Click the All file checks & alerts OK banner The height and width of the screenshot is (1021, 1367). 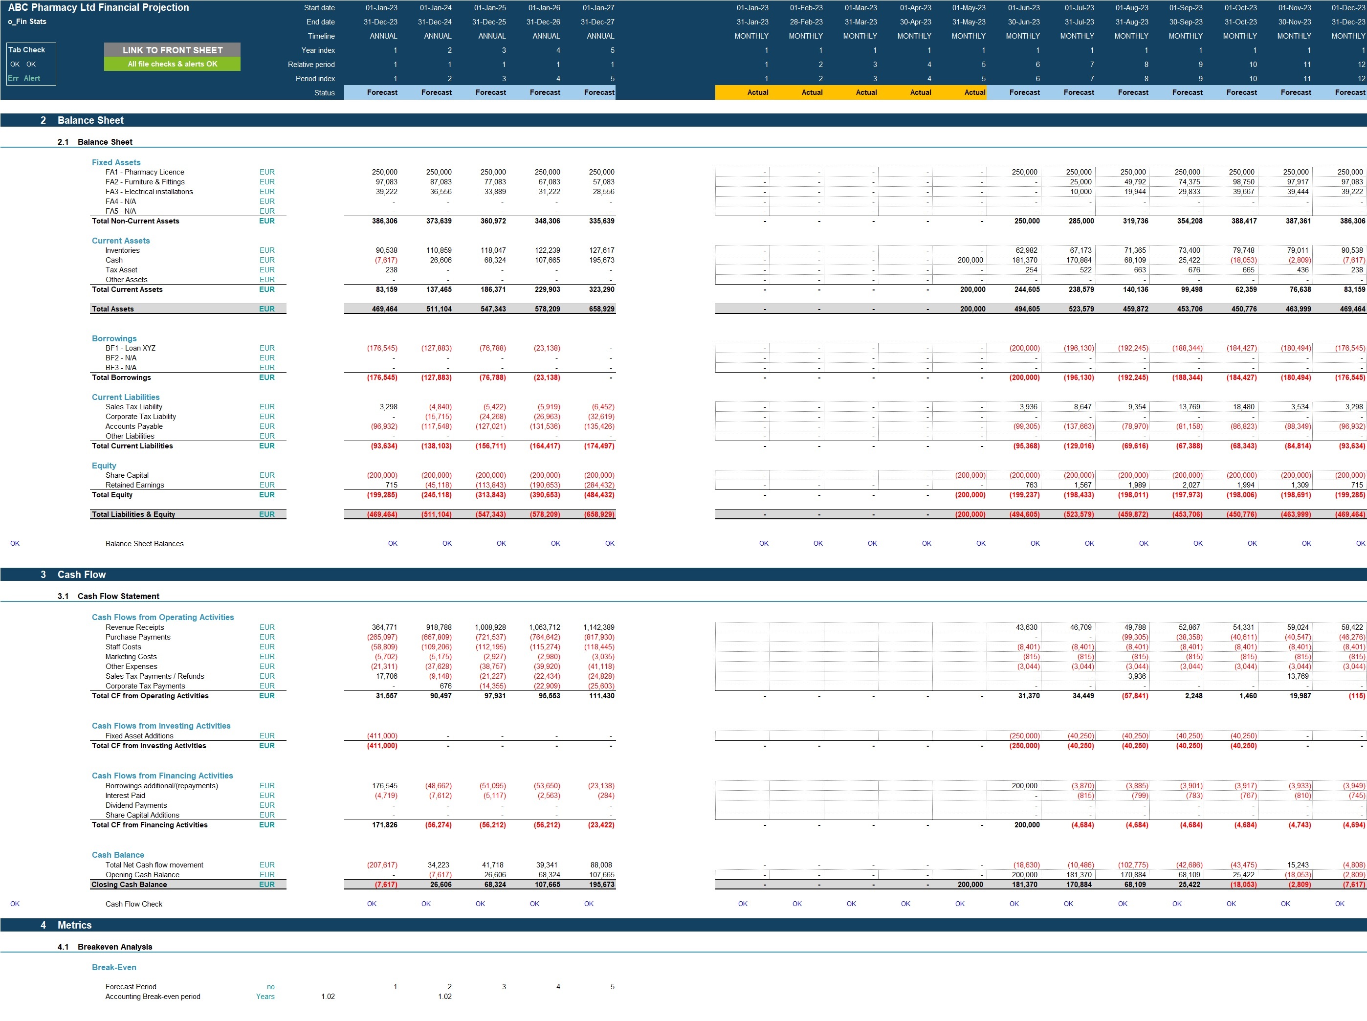173,64
